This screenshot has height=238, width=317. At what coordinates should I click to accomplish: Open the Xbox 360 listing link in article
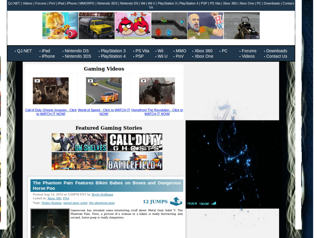tap(54, 198)
